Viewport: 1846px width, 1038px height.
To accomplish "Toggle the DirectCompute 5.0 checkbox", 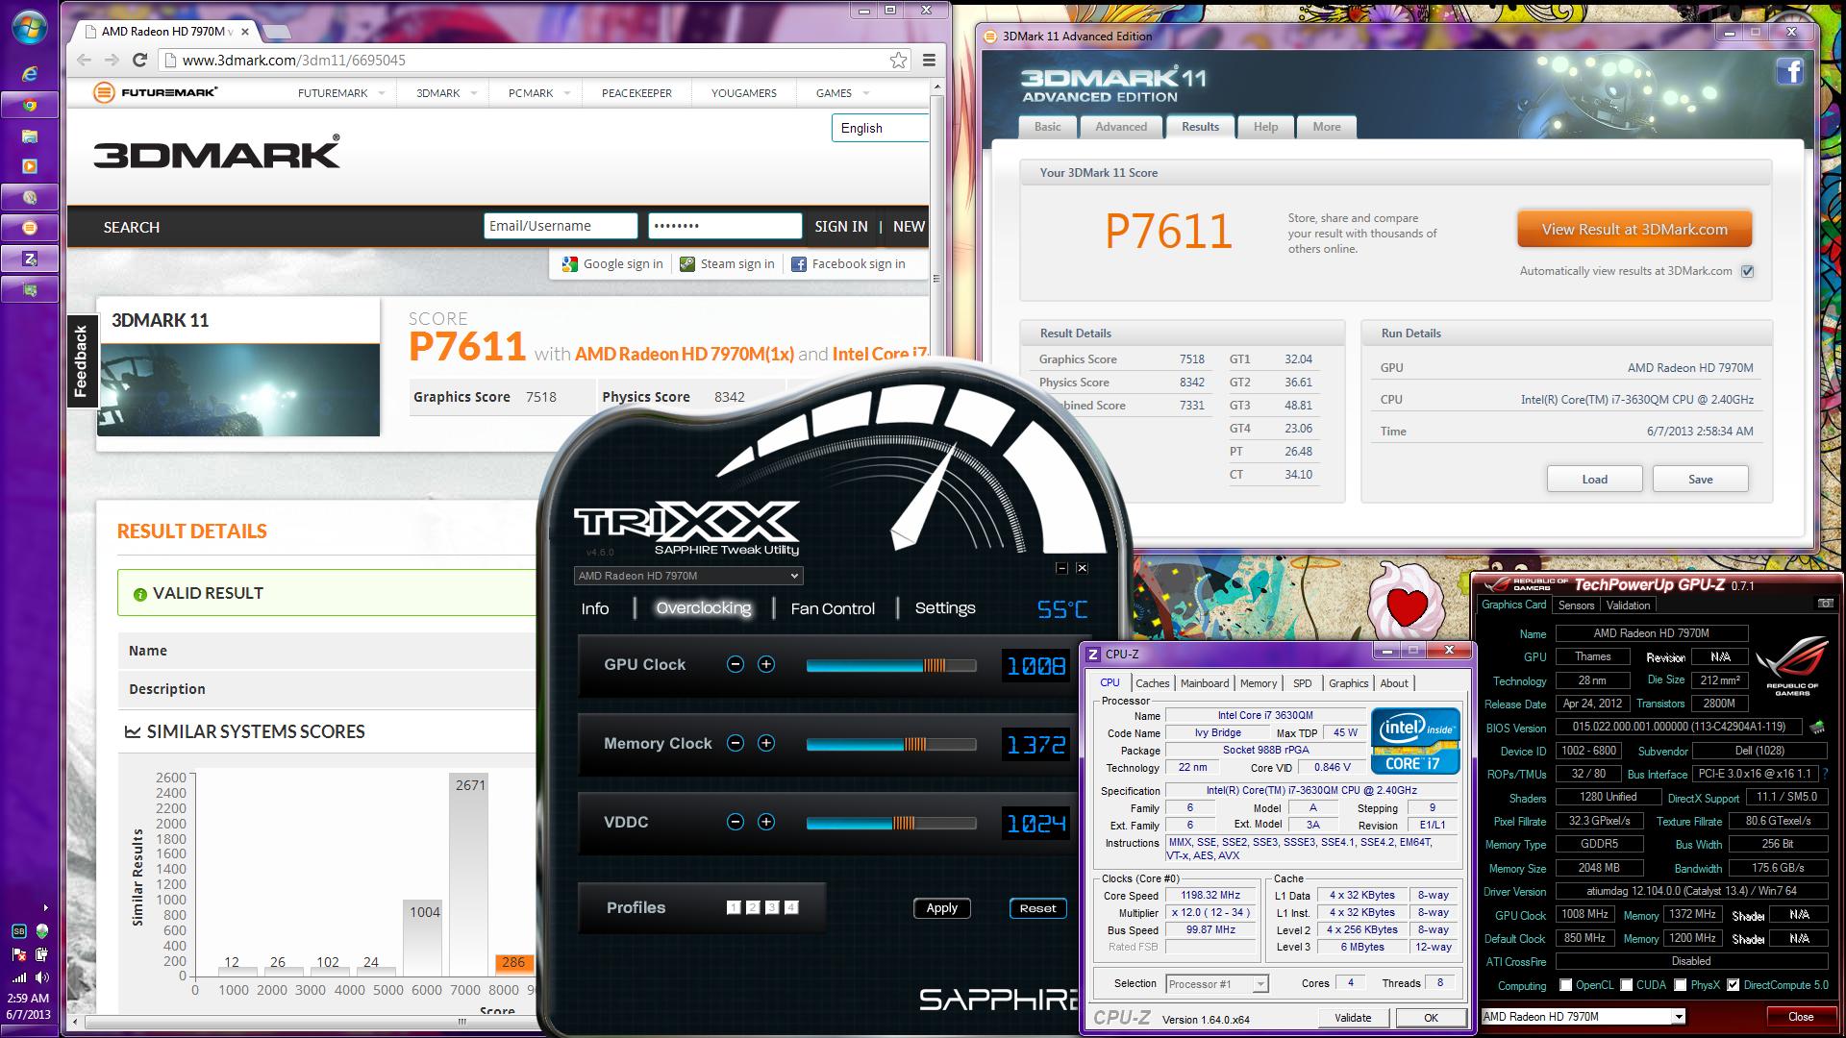I will pyautogui.click(x=1733, y=985).
